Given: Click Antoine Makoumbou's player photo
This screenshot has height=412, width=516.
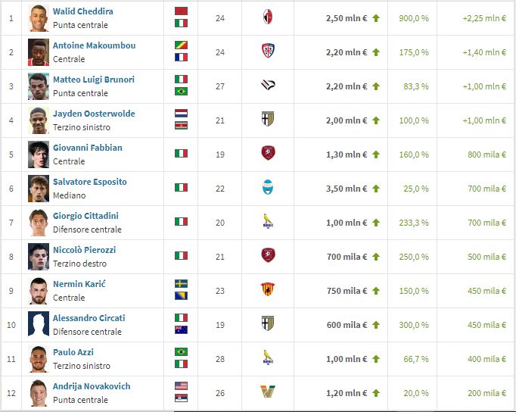Looking at the screenshot, I should pos(39,51).
